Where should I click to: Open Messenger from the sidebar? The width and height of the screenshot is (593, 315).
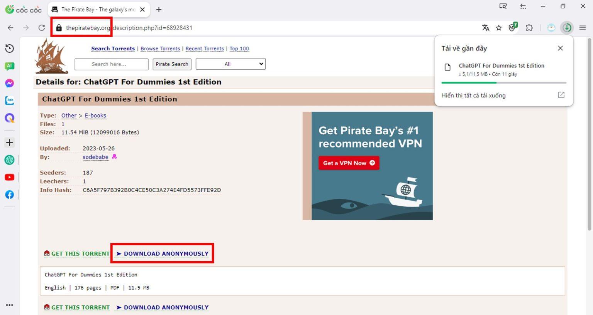coord(10,83)
